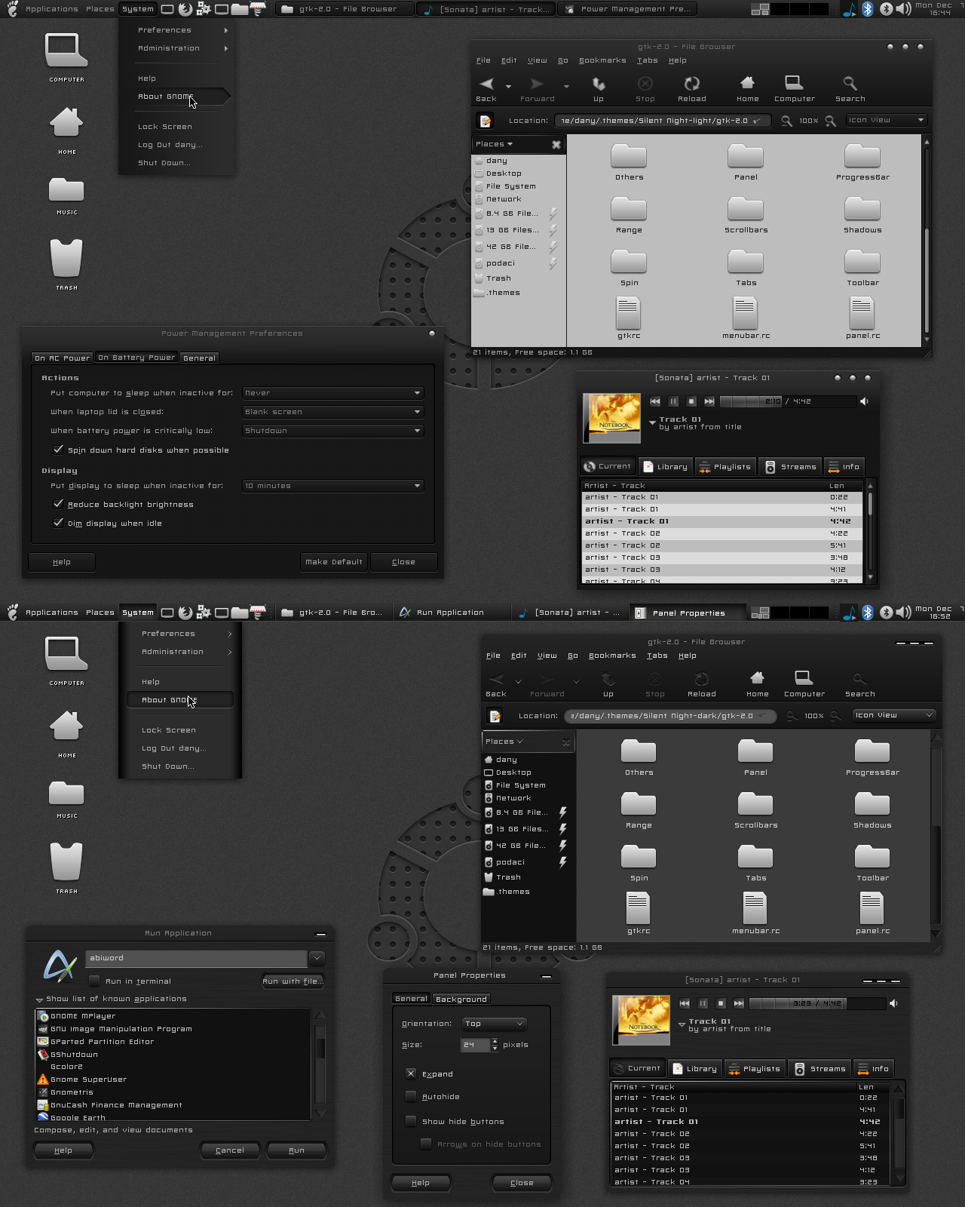The image size is (965, 1207).
Task: Open laptop lid 'Blank screen' dropdown
Action: pyautogui.click(x=332, y=412)
